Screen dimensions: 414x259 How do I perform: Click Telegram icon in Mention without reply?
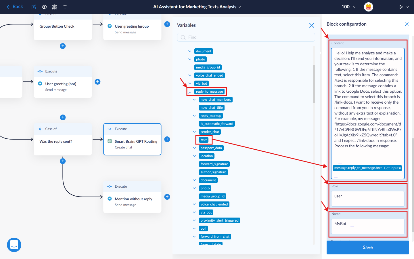click(x=110, y=199)
